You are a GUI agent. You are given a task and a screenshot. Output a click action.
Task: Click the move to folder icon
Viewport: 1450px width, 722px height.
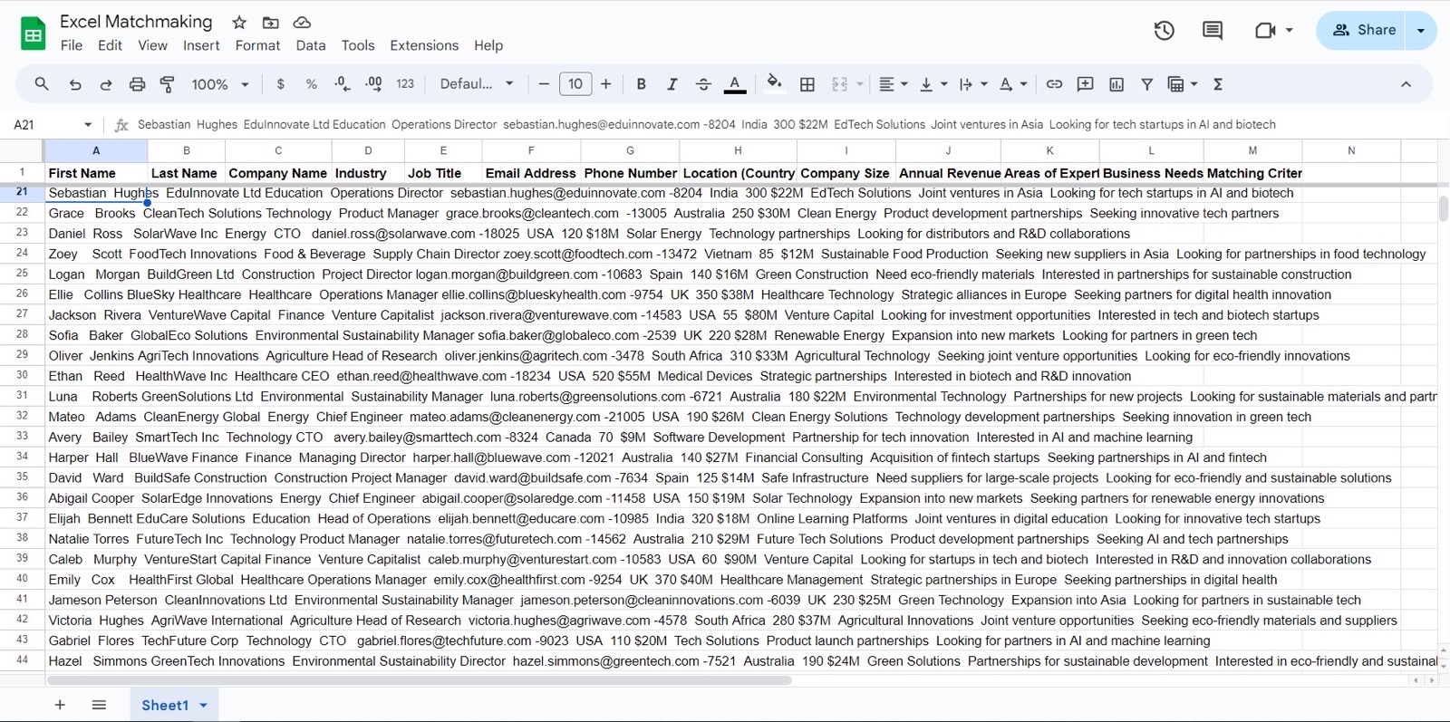(270, 22)
